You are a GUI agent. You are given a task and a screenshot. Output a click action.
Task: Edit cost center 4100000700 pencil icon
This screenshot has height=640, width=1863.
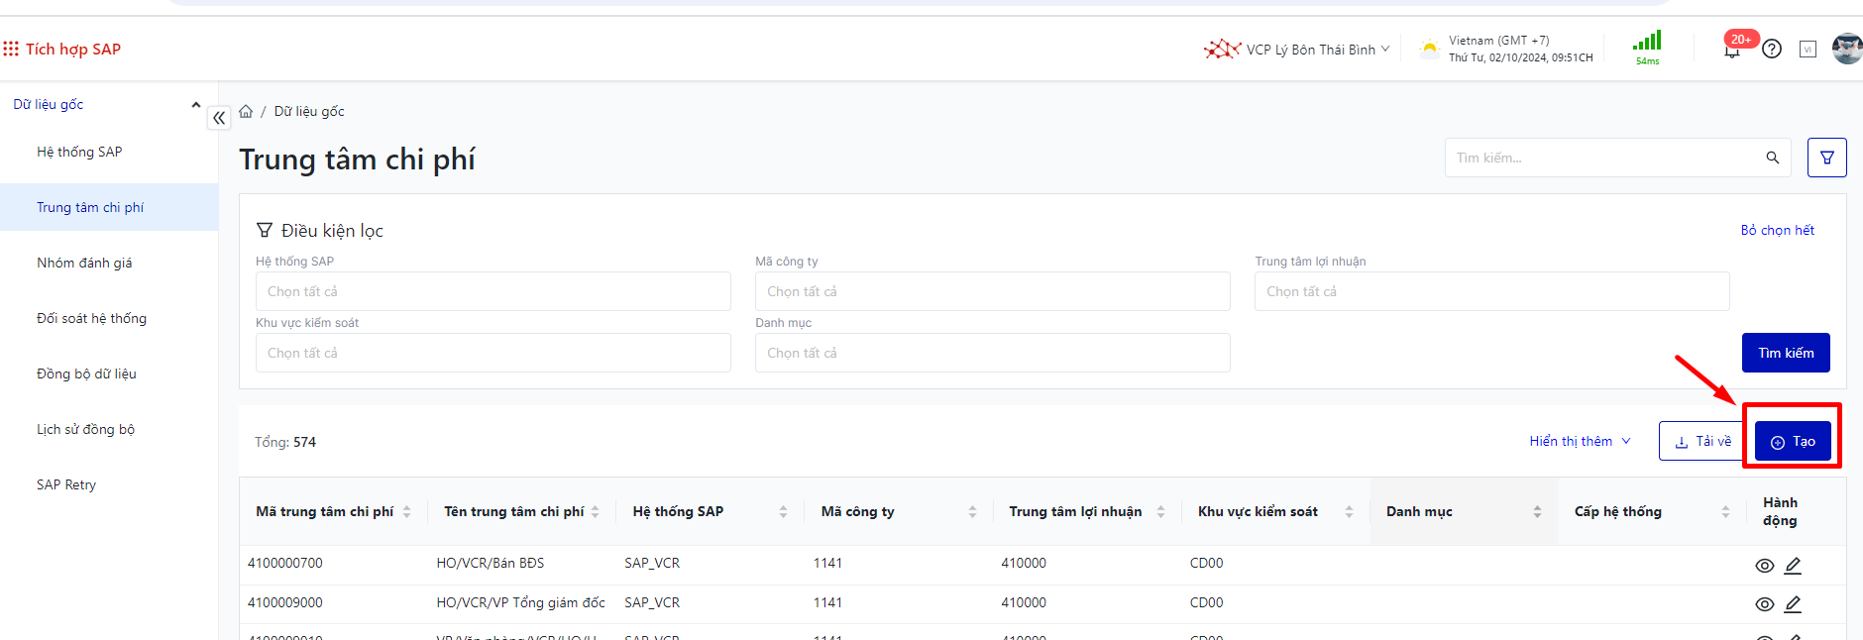coord(1793,566)
